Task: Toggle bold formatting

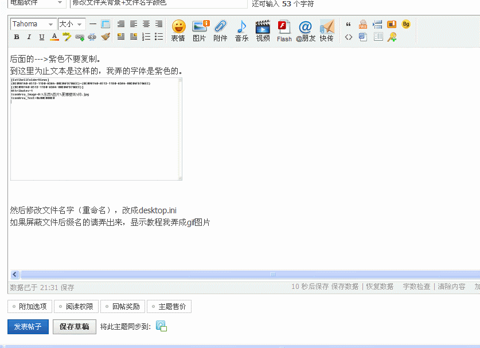Action: pyautogui.click(x=17, y=37)
